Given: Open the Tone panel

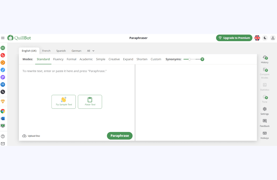Looking at the screenshot, I should [x=265, y=99].
